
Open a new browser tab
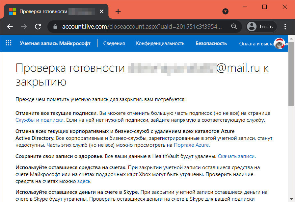118,12
